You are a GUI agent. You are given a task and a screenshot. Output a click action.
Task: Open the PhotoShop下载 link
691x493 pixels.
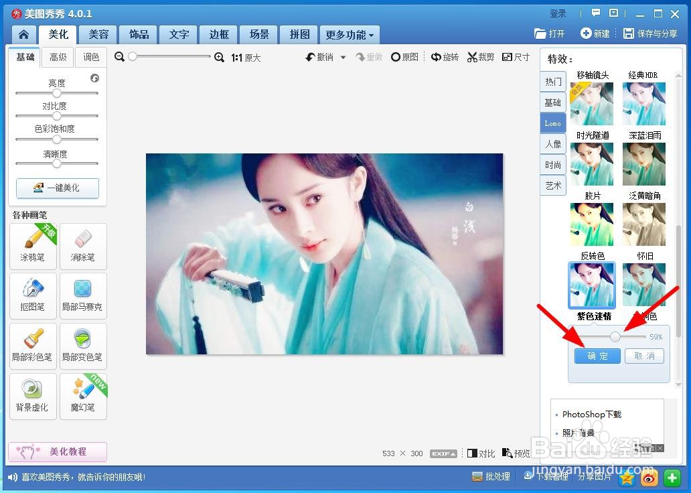[x=591, y=414]
